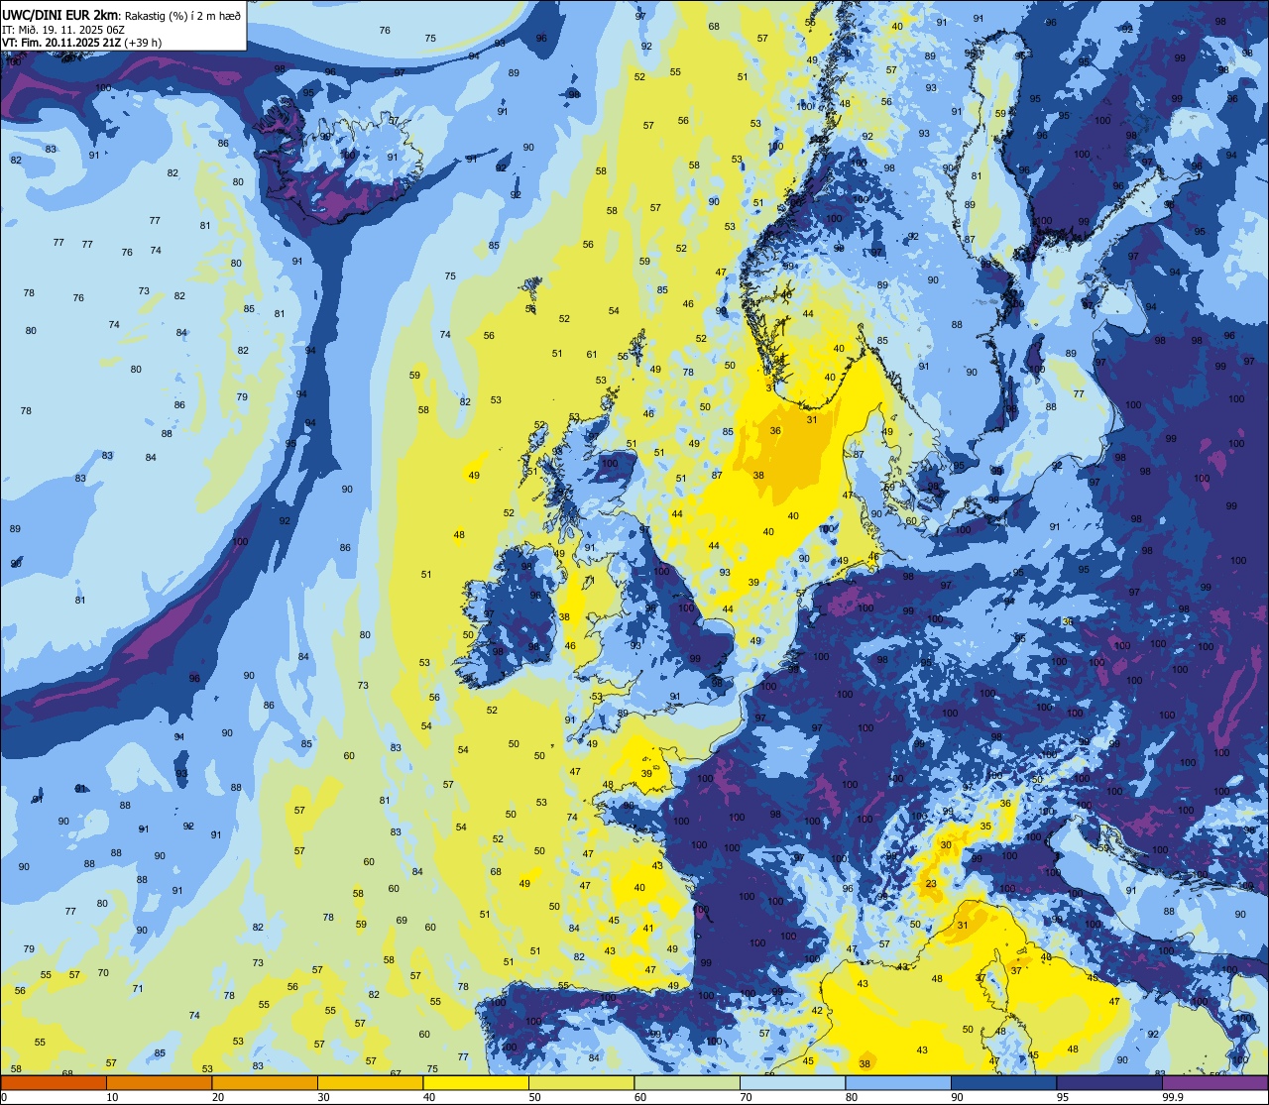Click the humidity value '61' on the map

tap(592, 354)
